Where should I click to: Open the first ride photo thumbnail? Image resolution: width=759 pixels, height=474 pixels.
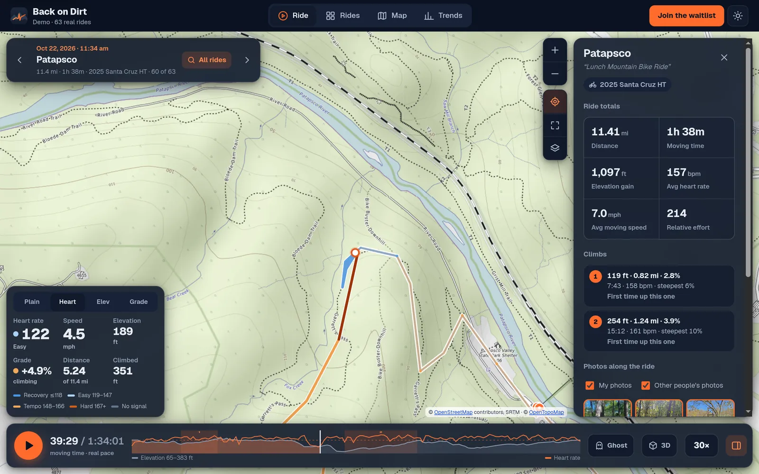(x=607, y=408)
